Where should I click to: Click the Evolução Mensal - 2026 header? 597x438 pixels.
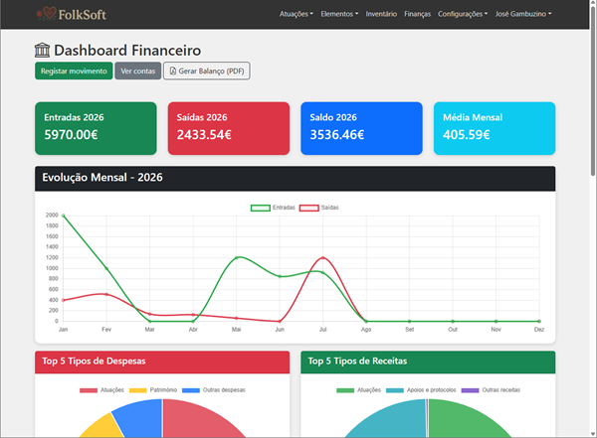pyautogui.click(x=296, y=179)
